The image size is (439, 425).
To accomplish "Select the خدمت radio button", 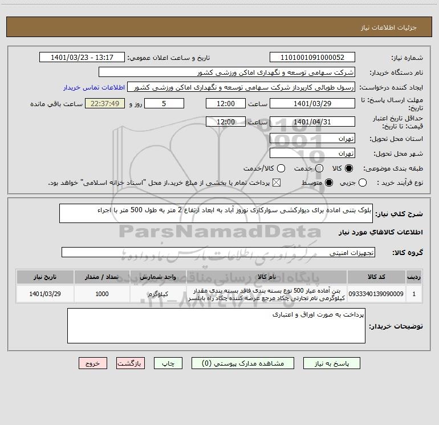I will [319, 168].
